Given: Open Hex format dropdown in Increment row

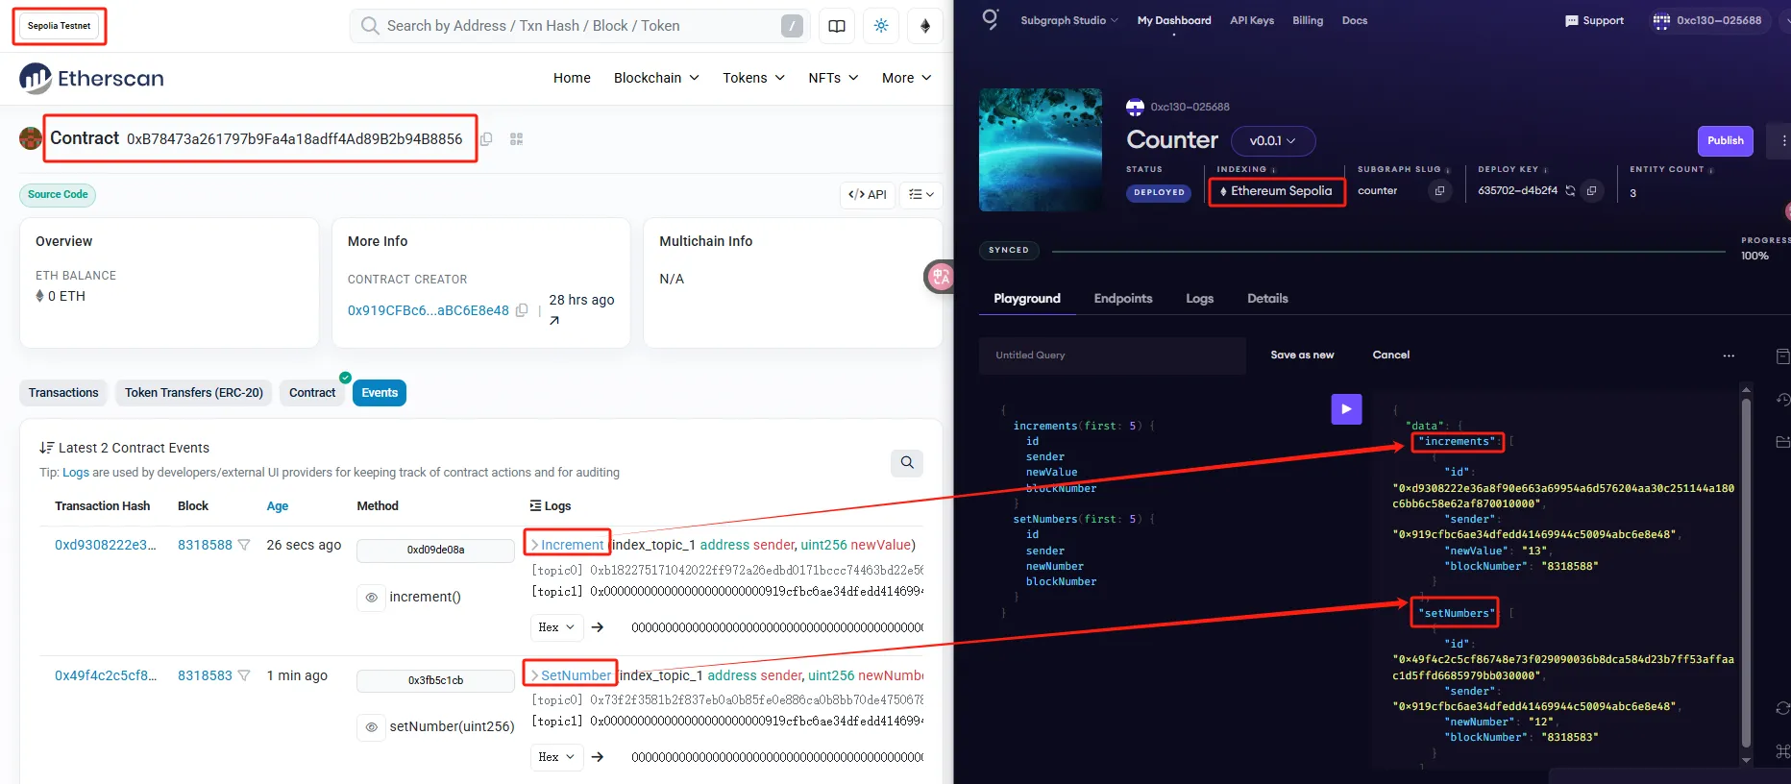Looking at the screenshot, I should 557,627.
